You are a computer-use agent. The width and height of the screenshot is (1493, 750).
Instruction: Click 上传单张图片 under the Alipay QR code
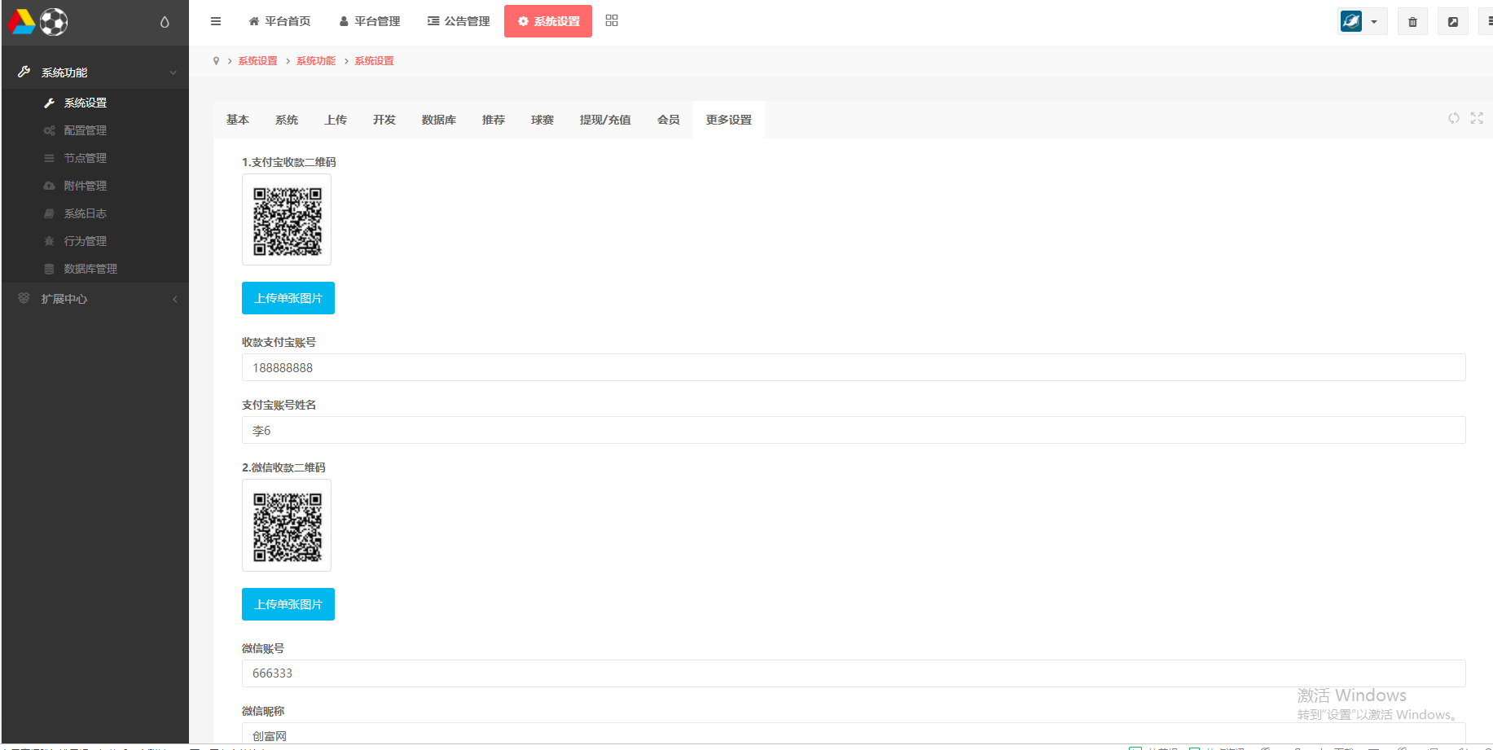click(x=288, y=298)
